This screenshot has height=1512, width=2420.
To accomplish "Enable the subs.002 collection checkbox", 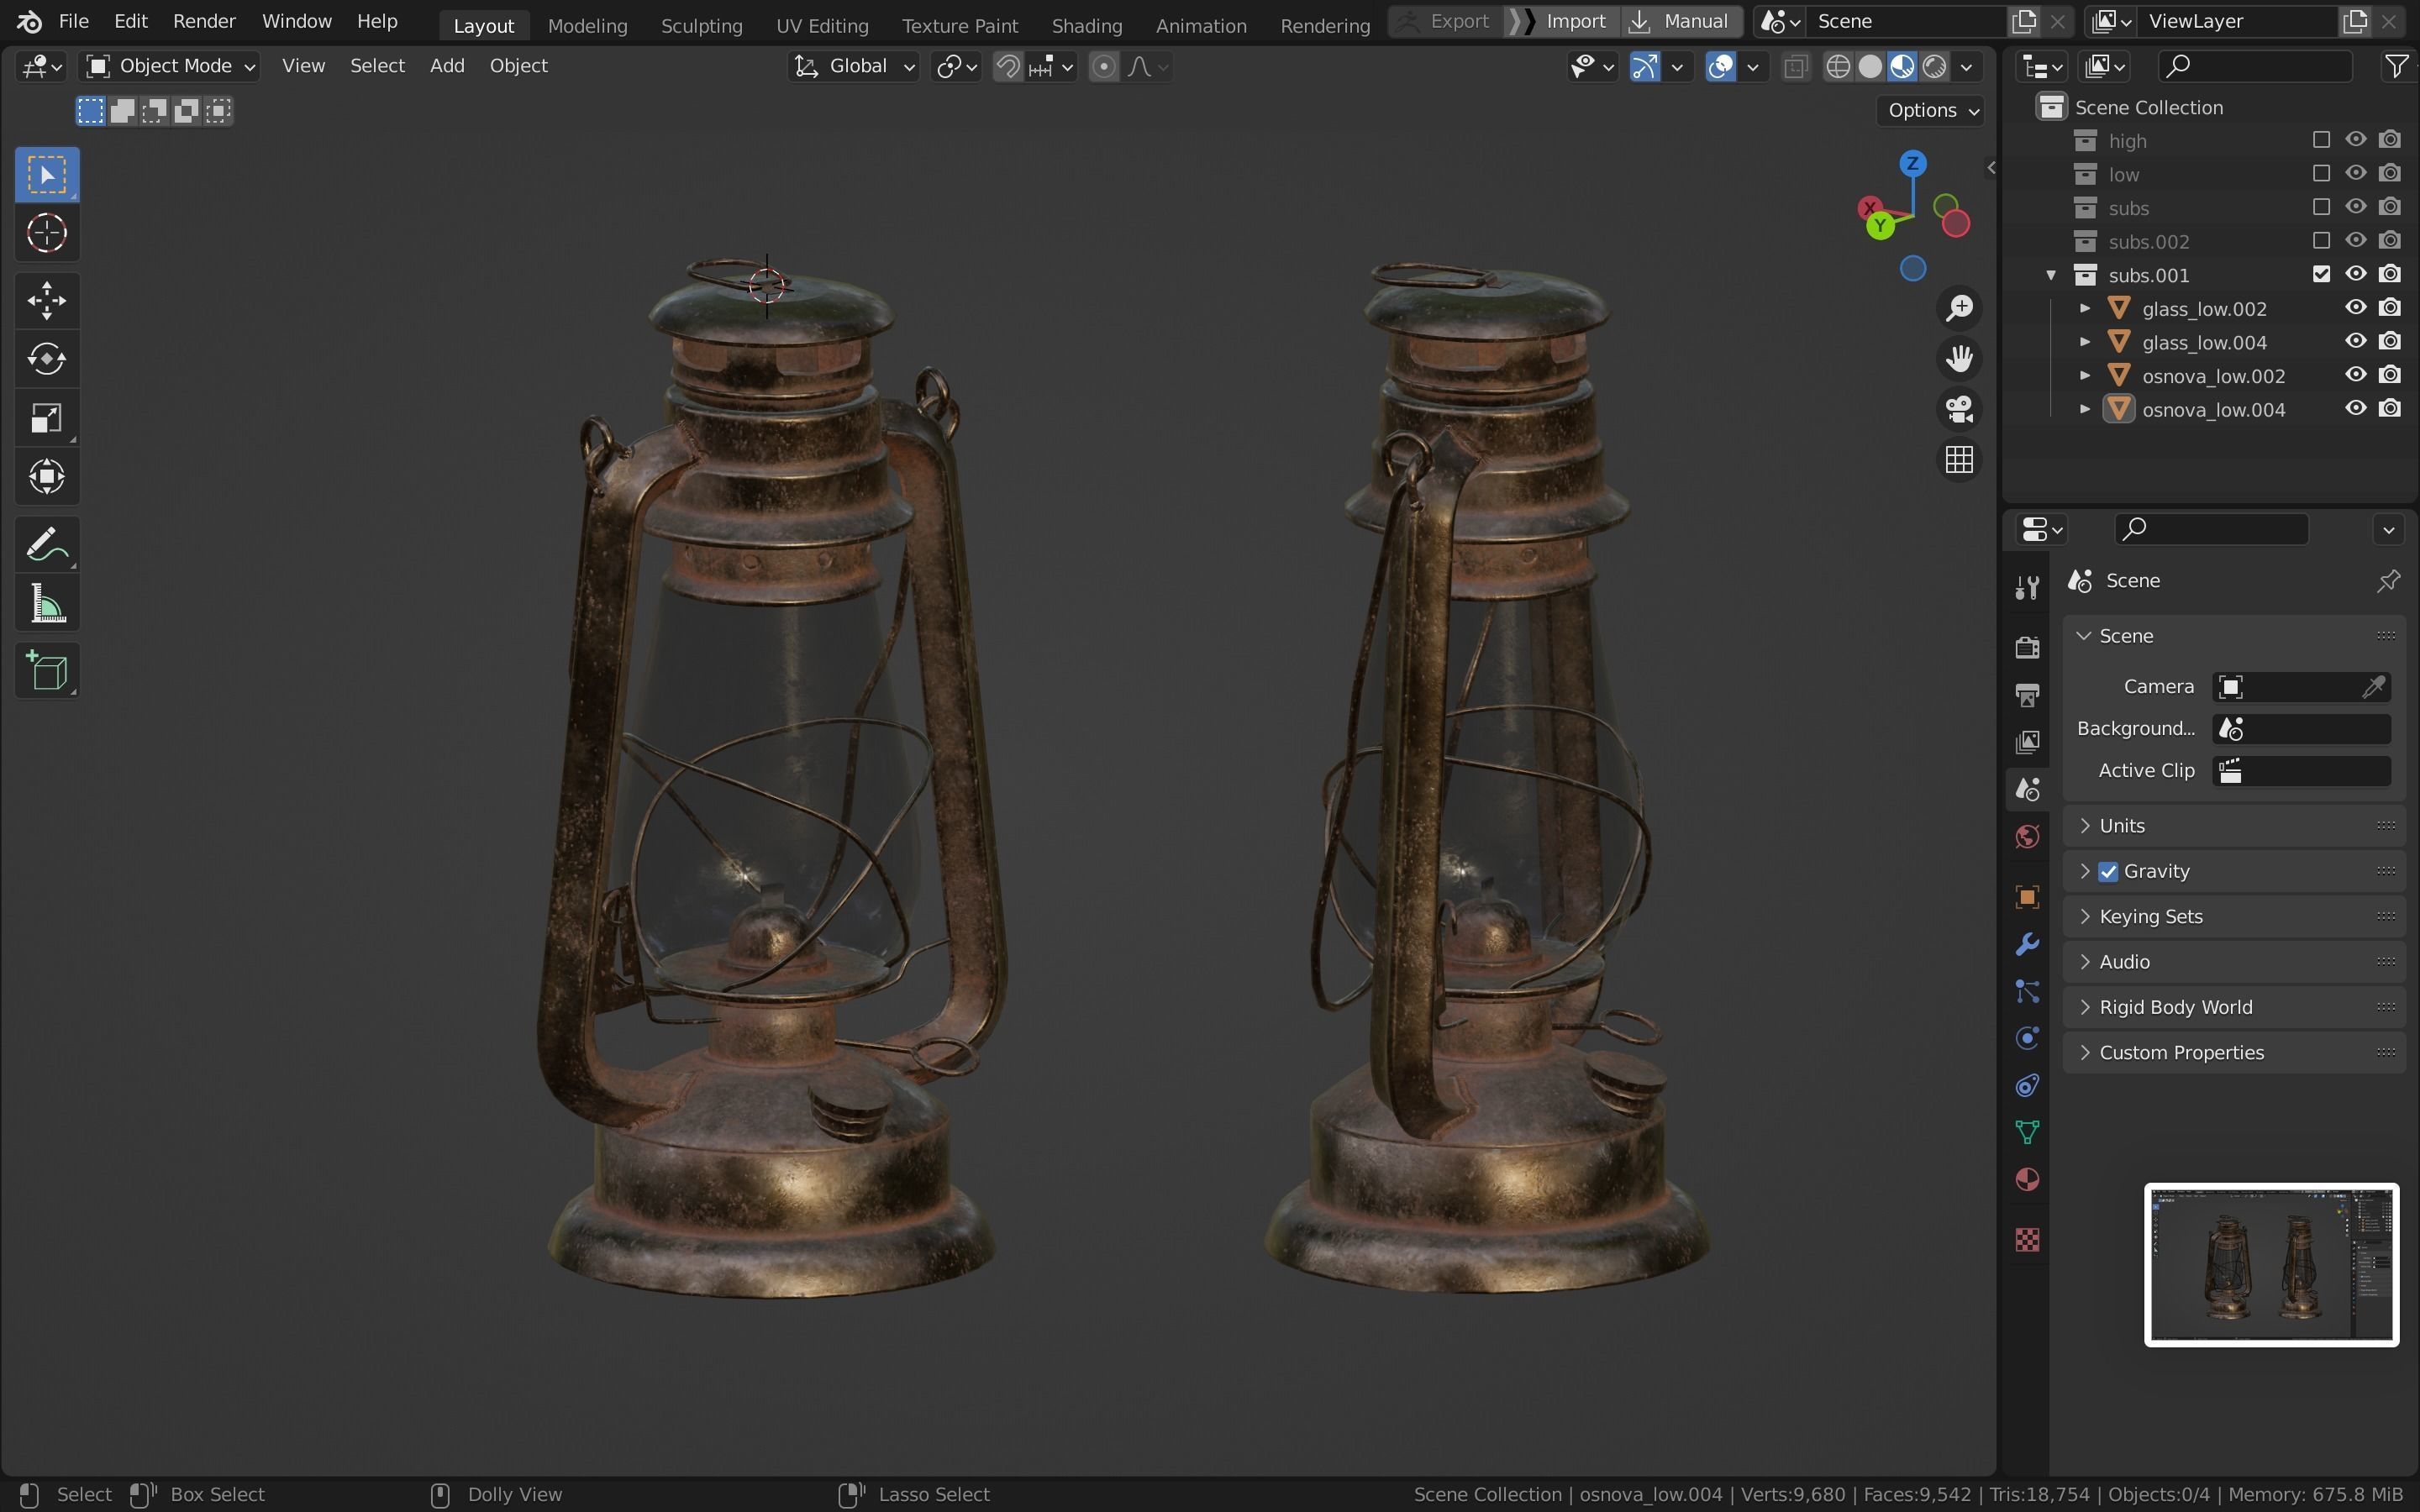I will [x=2321, y=241].
